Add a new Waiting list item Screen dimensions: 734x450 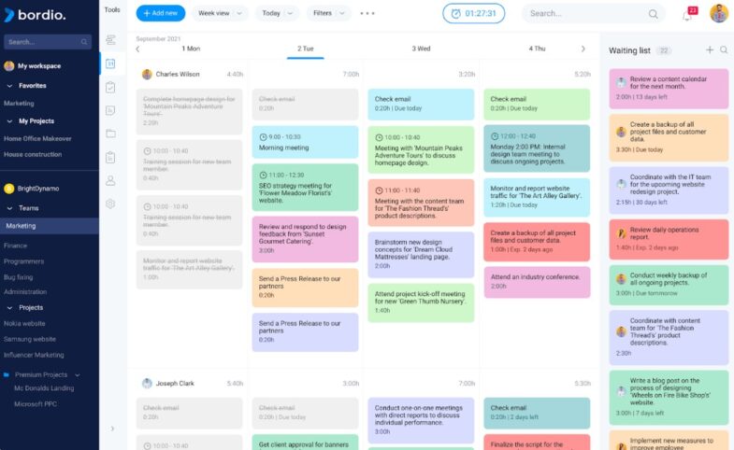[x=710, y=49]
